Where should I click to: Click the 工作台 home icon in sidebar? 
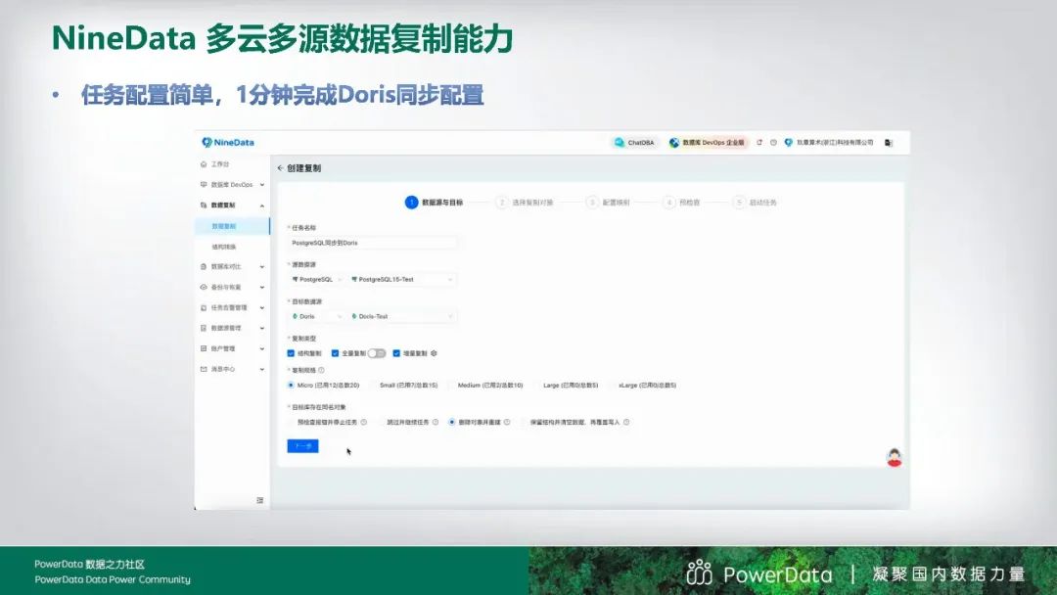click(x=204, y=164)
